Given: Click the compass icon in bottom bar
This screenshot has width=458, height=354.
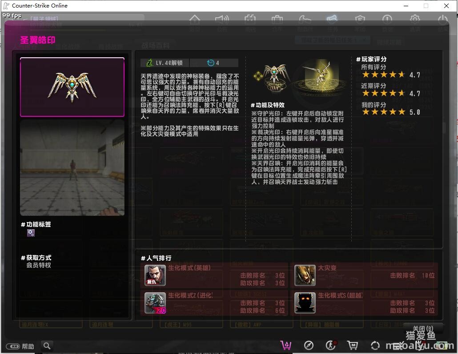Looking at the screenshot, I should click(x=309, y=346).
